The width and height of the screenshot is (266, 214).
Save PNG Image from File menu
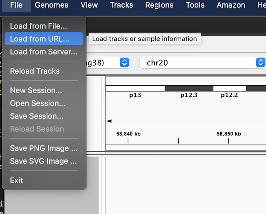tap(44, 149)
